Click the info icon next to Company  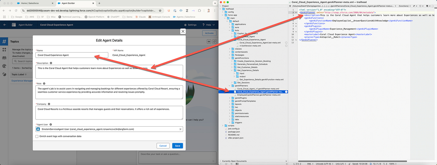(49, 104)
